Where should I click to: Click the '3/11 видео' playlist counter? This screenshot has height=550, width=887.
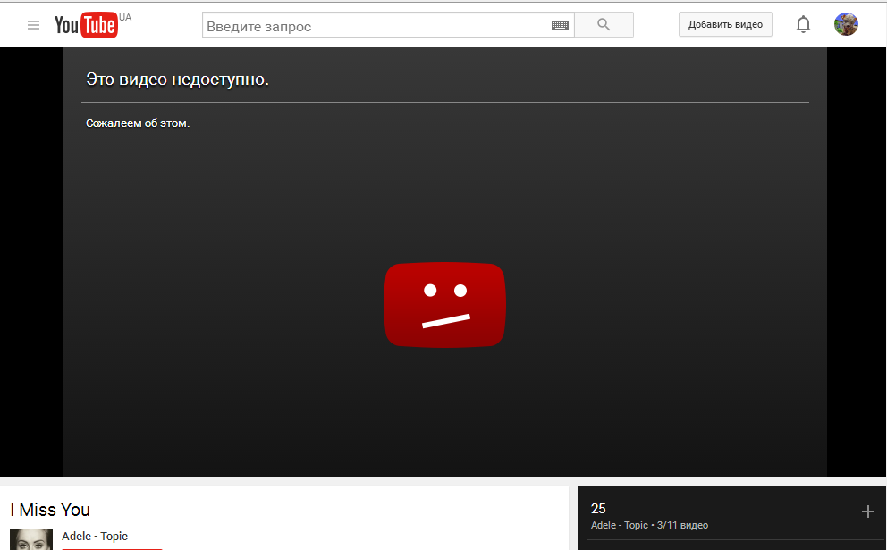click(682, 525)
